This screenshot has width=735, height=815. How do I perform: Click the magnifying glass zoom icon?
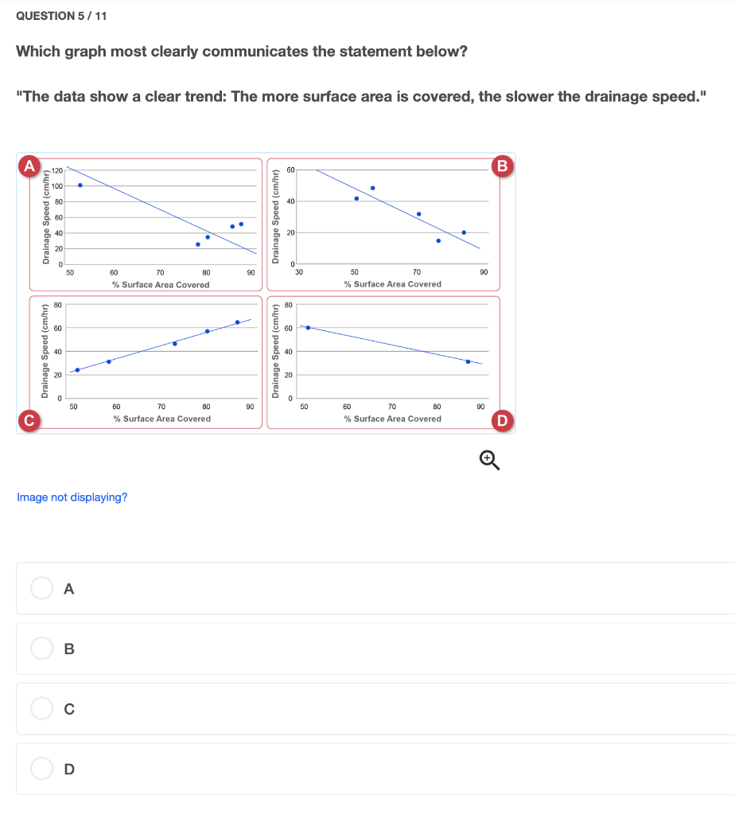489,460
